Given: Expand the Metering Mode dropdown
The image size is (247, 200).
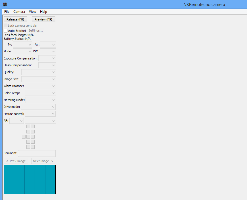Looking at the screenshot, I should (41, 100).
